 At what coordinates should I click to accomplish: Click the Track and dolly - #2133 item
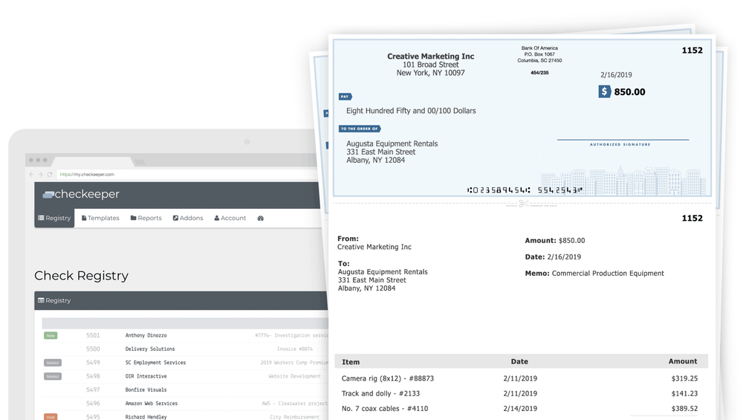pos(380,393)
